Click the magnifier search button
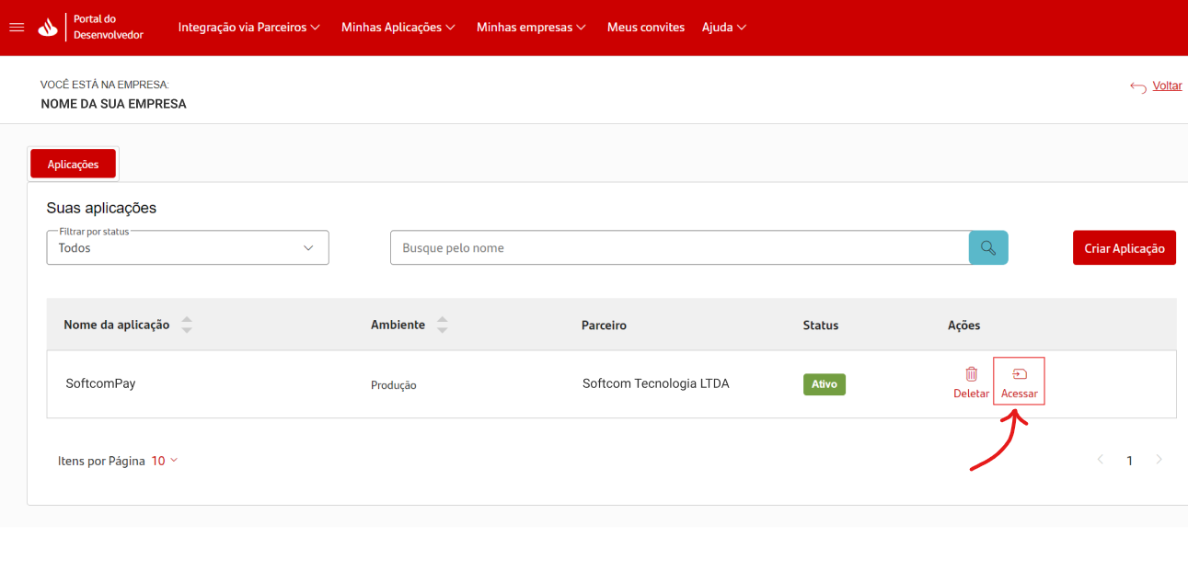 [988, 247]
